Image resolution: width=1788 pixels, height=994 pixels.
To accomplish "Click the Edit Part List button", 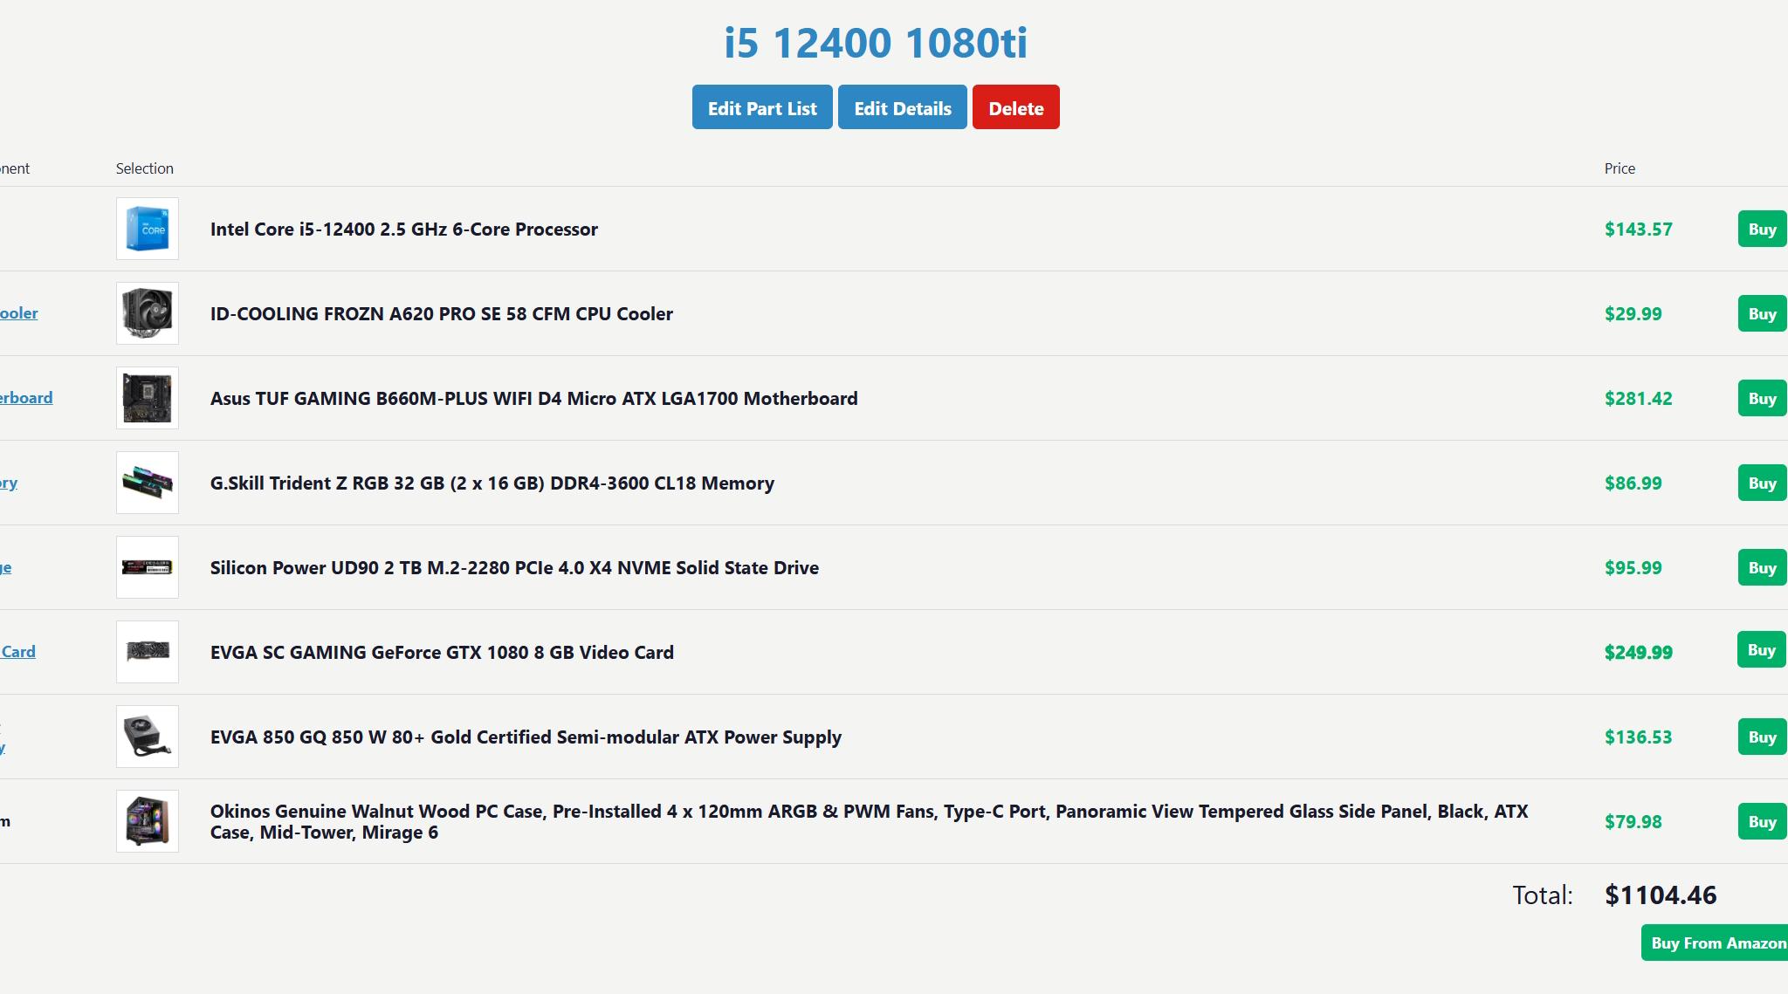I will (x=762, y=107).
